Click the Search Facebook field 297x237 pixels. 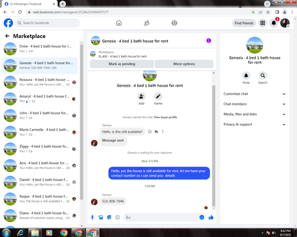click(48, 23)
